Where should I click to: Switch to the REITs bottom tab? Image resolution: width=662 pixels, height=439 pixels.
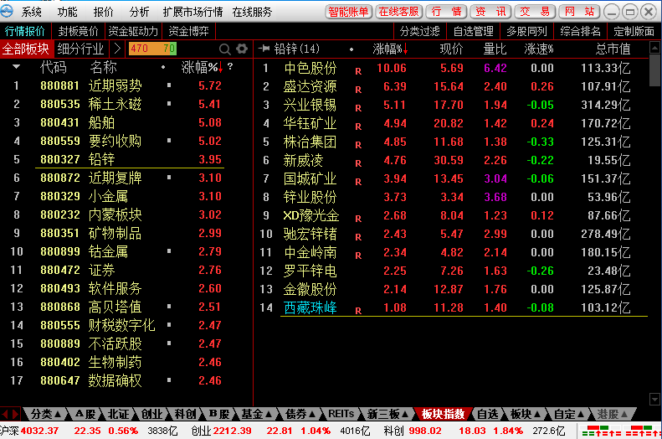point(341,414)
